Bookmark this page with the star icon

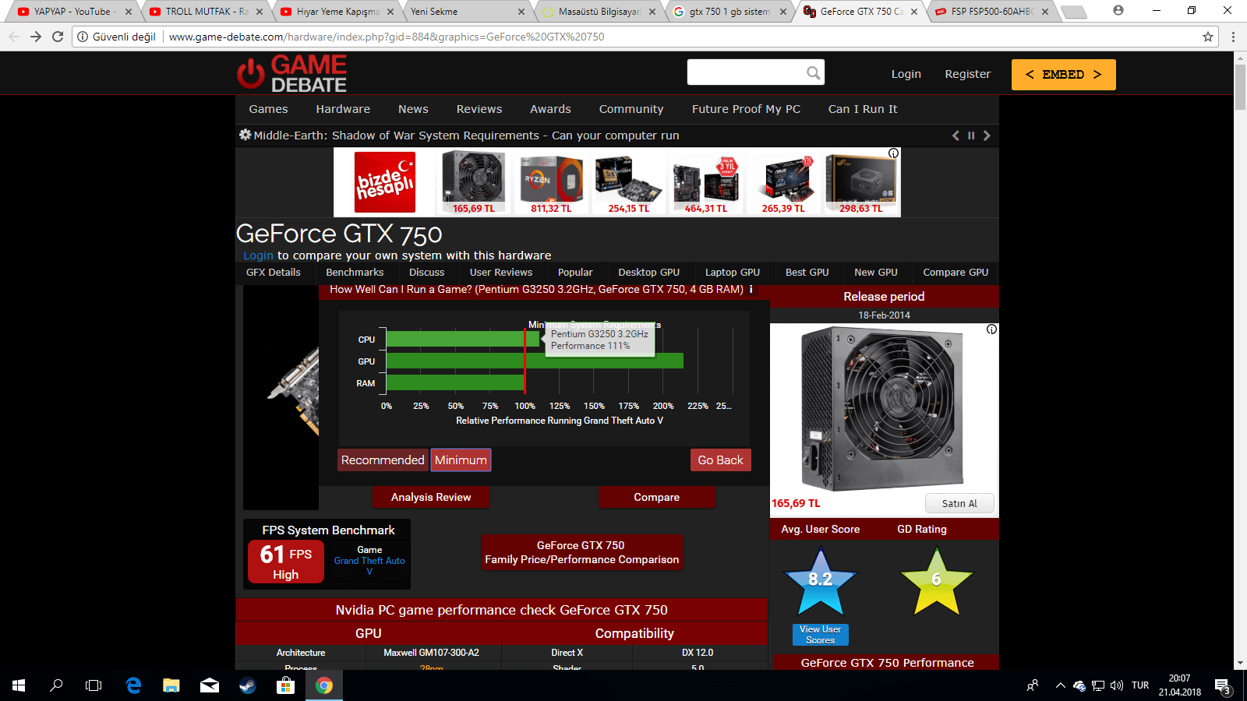(1208, 37)
